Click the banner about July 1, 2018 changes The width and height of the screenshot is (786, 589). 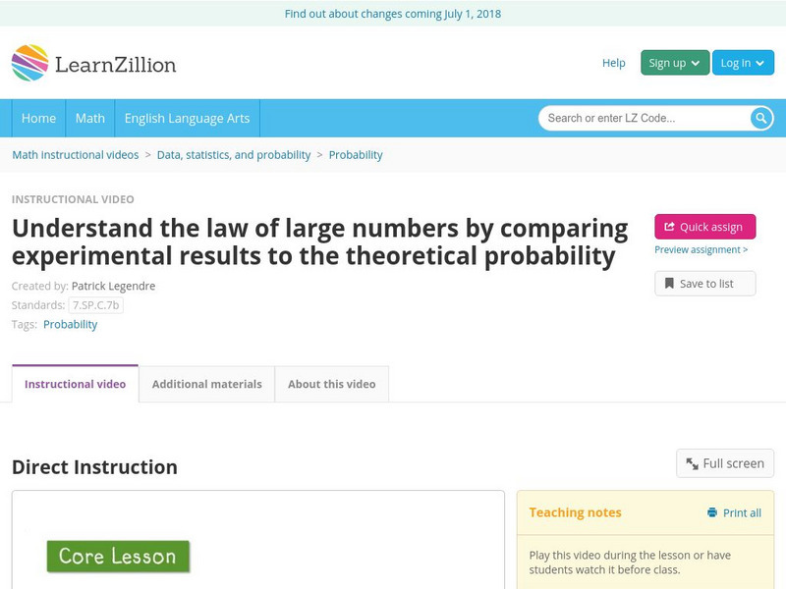(393, 14)
